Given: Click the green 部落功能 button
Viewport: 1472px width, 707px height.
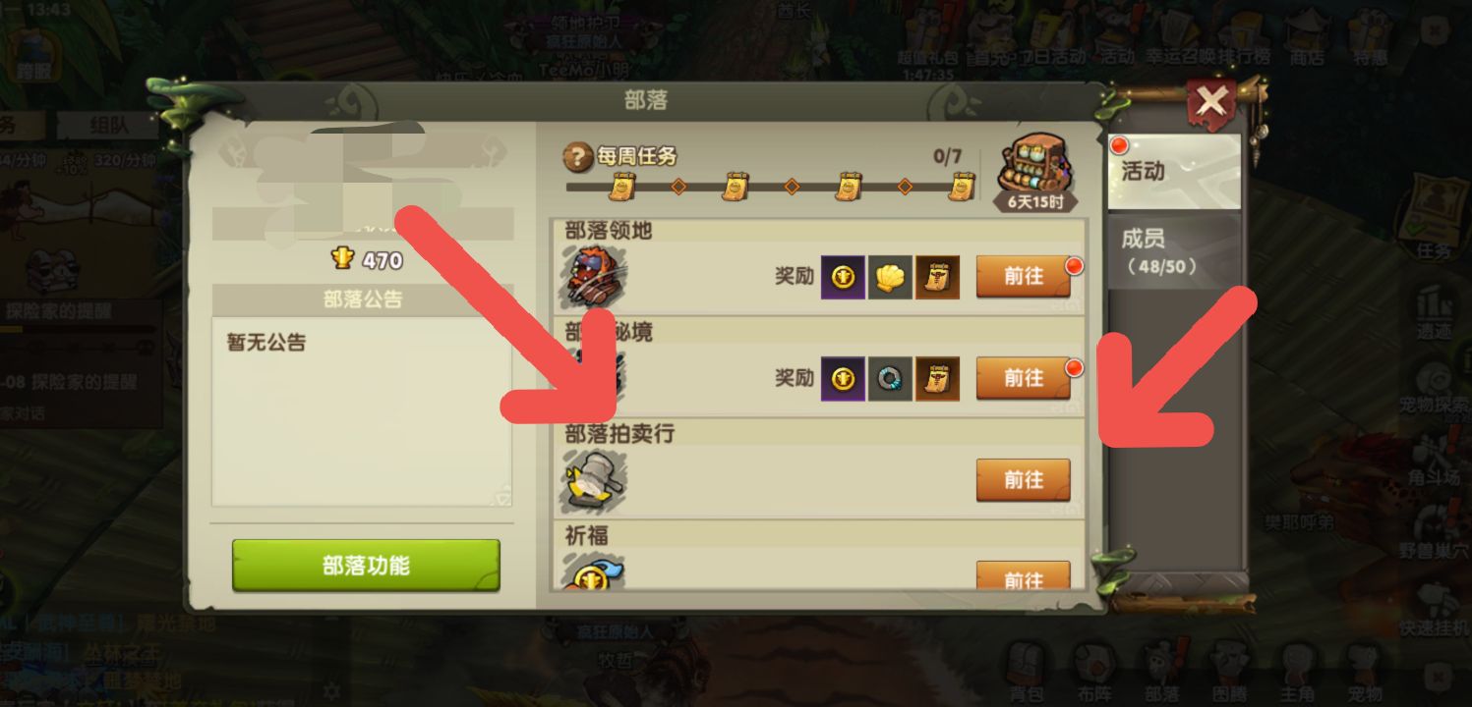Looking at the screenshot, I should pos(366,566).
